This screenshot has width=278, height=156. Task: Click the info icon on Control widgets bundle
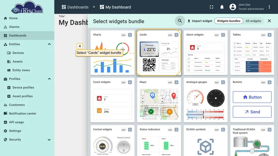tap(130, 130)
